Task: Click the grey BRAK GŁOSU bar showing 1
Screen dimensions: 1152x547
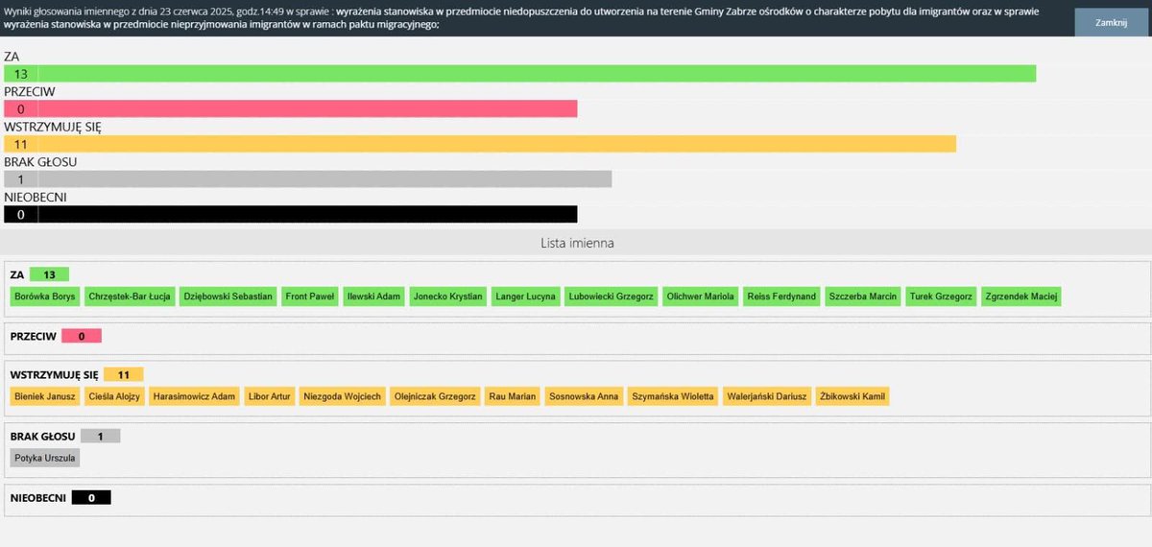Action: point(307,179)
